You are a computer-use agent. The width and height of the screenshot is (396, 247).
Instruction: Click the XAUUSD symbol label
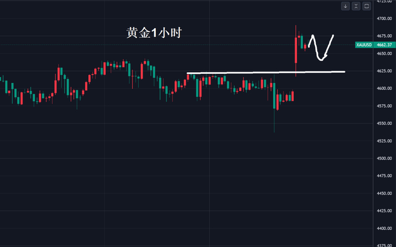tap(362, 44)
